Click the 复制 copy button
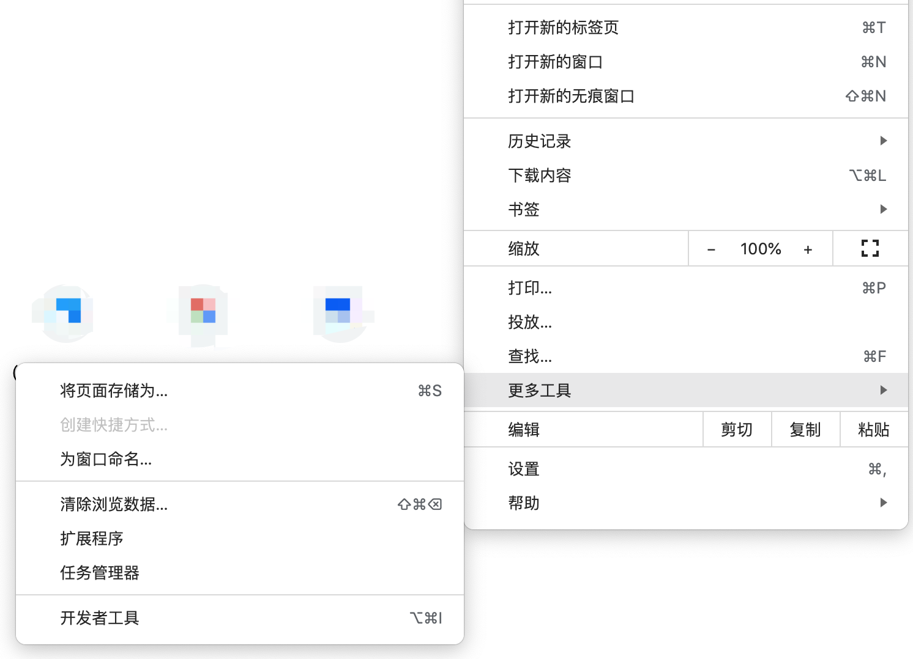This screenshot has height=659, width=913. 805,430
